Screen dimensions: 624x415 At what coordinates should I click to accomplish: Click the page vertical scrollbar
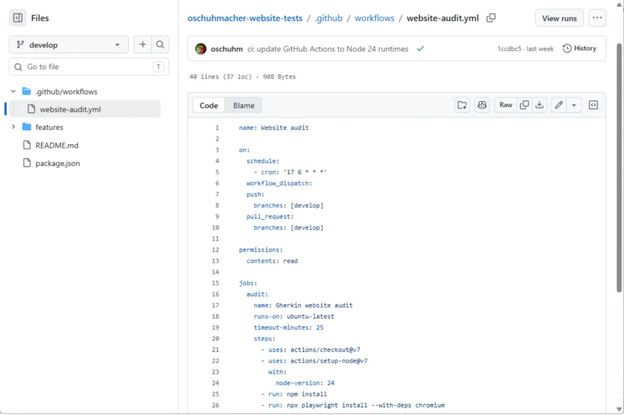pyautogui.click(x=619, y=168)
